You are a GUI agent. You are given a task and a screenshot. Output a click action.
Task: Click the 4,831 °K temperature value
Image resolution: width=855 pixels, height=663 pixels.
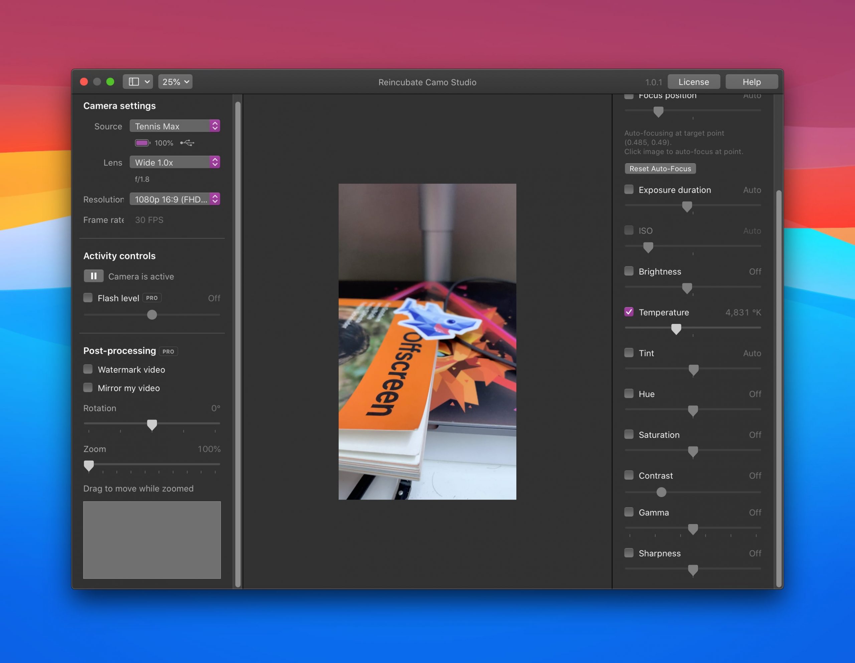click(743, 312)
